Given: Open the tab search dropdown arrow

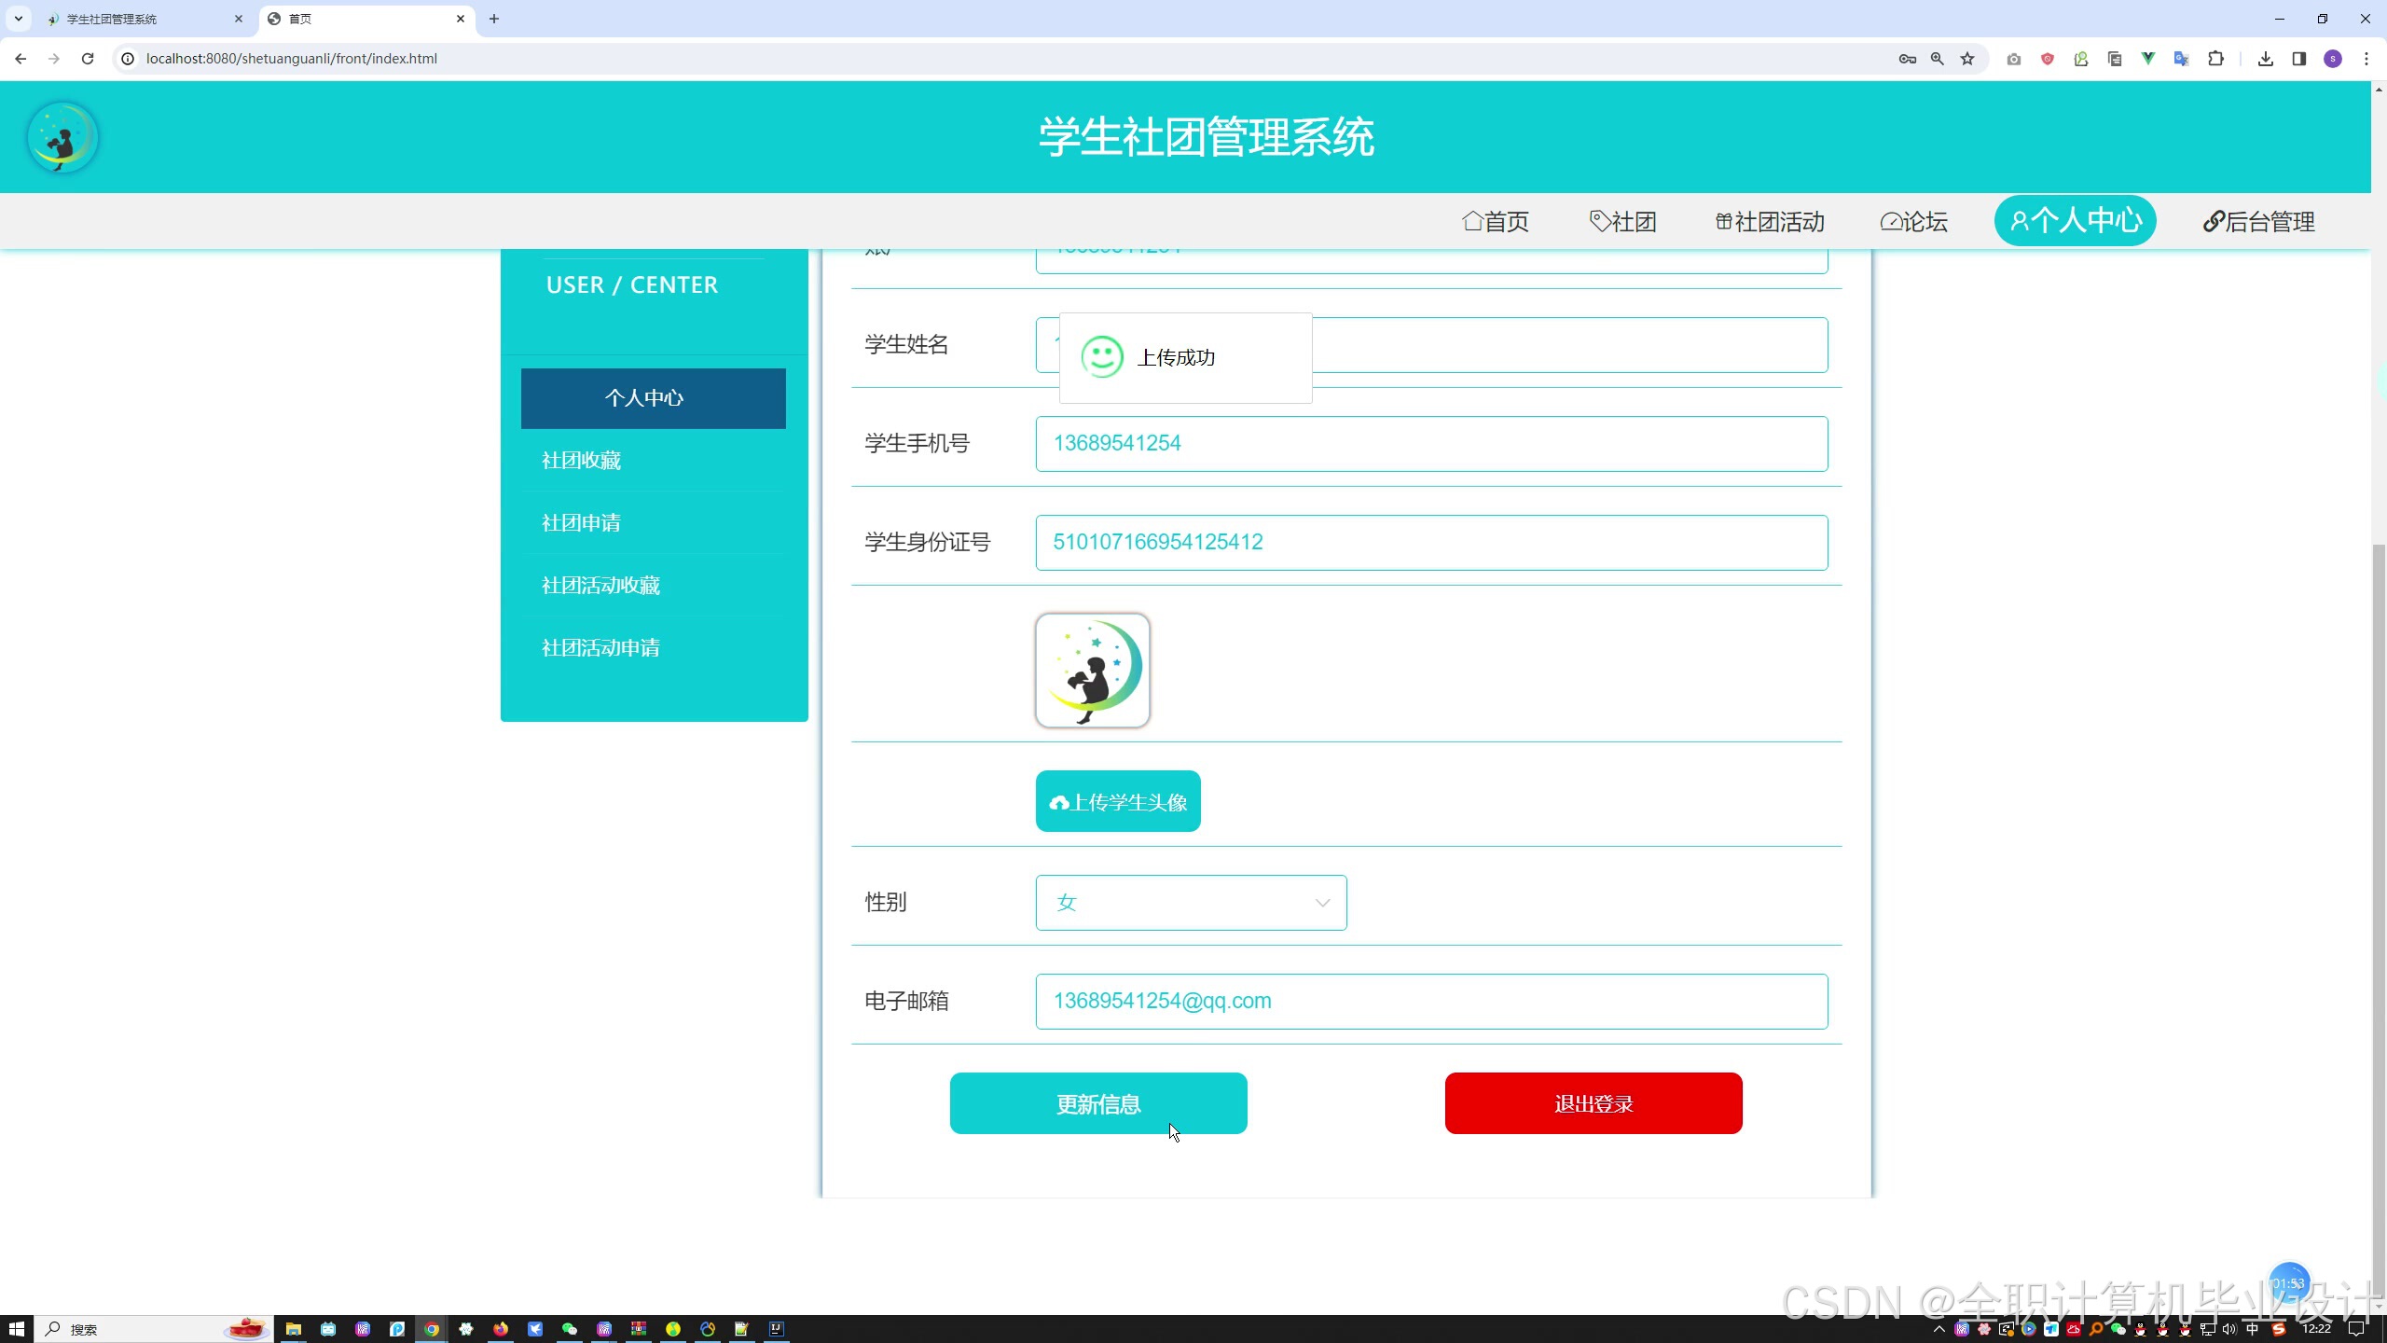Looking at the screenshot, I should point(18,19).
